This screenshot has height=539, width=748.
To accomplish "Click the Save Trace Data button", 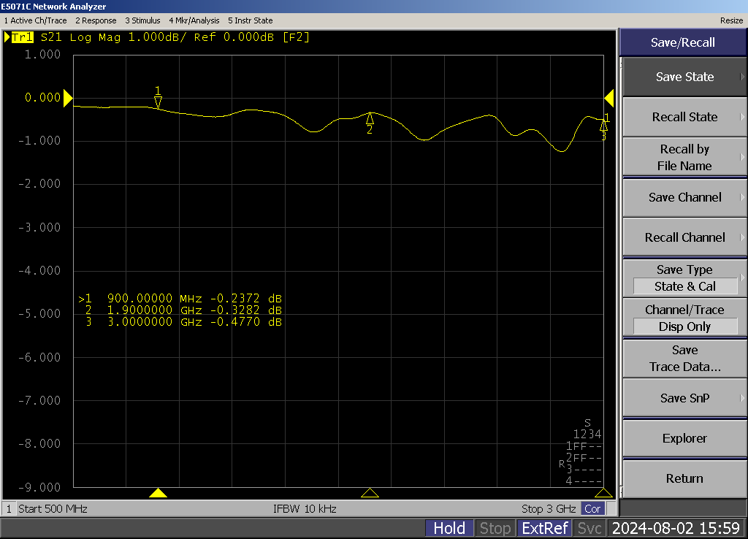I will [x=684, y=359].
